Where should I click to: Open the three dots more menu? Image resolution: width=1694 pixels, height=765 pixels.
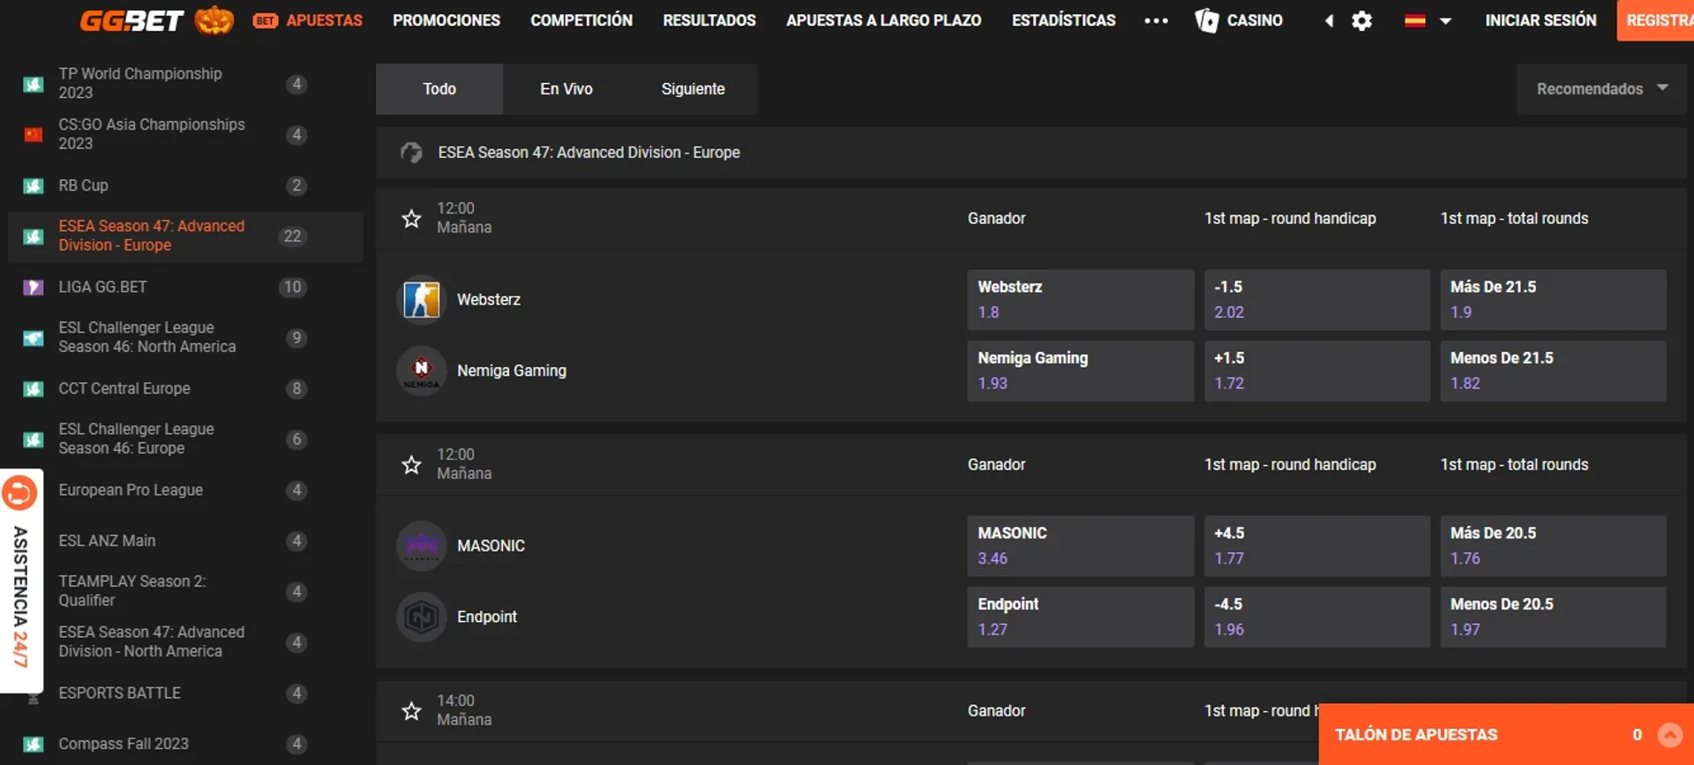tap(1156, 20)
